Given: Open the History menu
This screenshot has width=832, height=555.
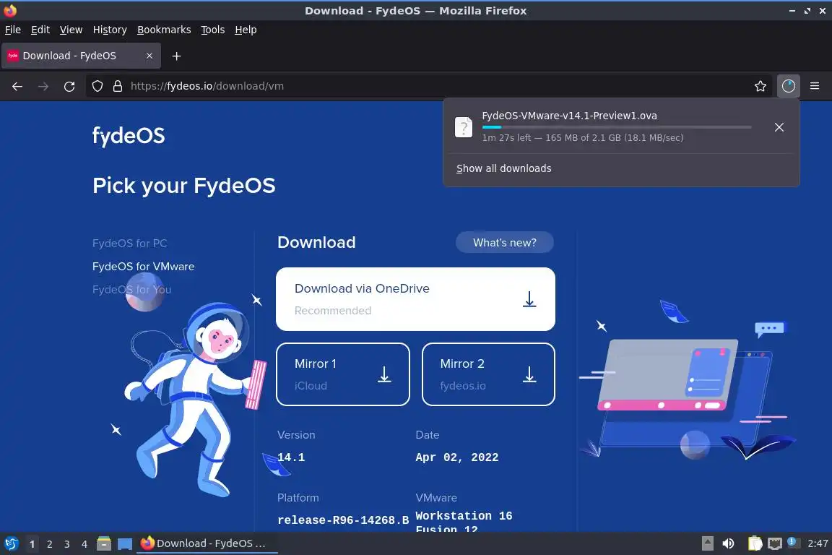Looking at the screenshot, I should [110, 30].
